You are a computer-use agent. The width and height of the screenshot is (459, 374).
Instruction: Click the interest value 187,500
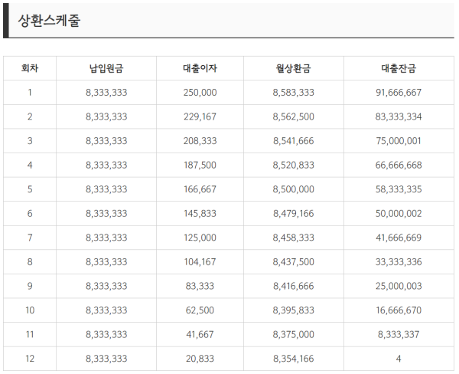(200, 165)
